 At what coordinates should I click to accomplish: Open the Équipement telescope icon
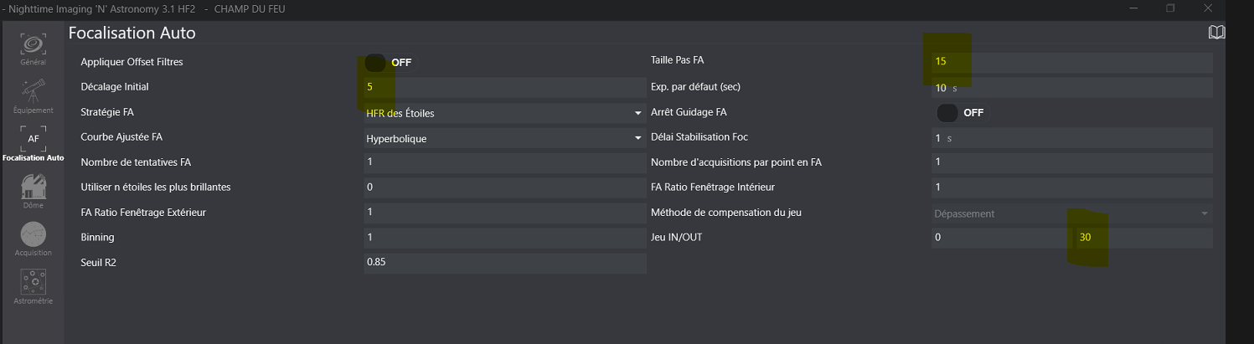pos(33,95)
